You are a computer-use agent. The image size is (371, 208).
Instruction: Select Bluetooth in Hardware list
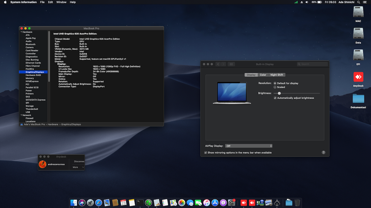[x=31, y=44]
